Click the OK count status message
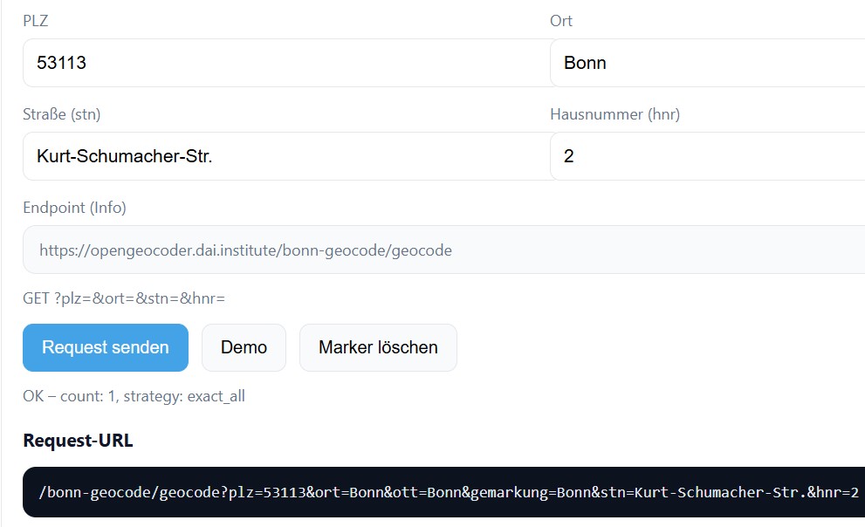Image resolution: width=865 pixels, height=527 pixels. (x=134, y=396)
